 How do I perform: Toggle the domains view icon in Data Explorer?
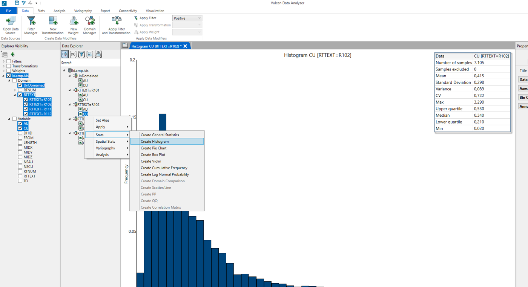(65, 54)
